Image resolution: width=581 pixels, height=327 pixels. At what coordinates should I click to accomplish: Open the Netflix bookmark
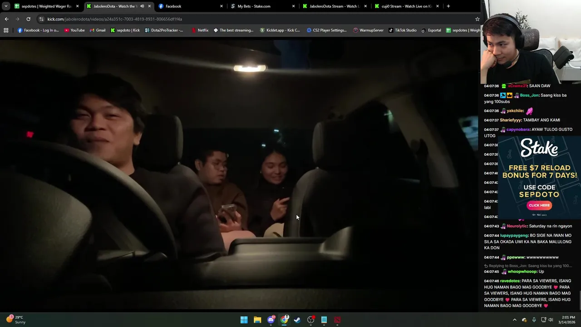click(x=200, y=30)
